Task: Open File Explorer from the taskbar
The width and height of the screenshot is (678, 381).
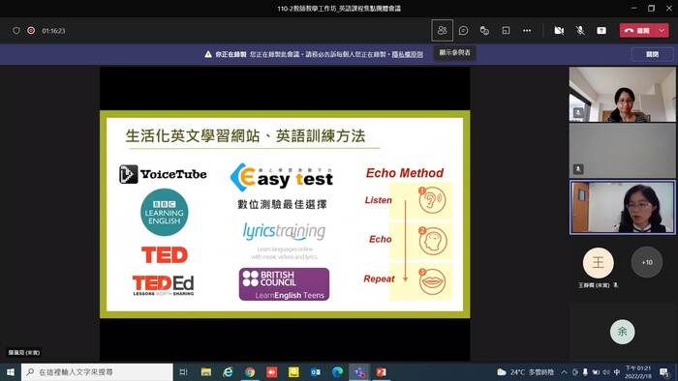Action: click(x=206, y=372)
